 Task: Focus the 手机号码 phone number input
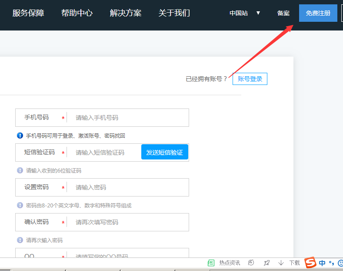pyautogui.click(x=128, y=118)
